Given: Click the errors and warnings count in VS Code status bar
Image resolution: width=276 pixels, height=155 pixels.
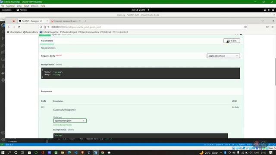Looking at the screenshot, I should coord(9,145).
